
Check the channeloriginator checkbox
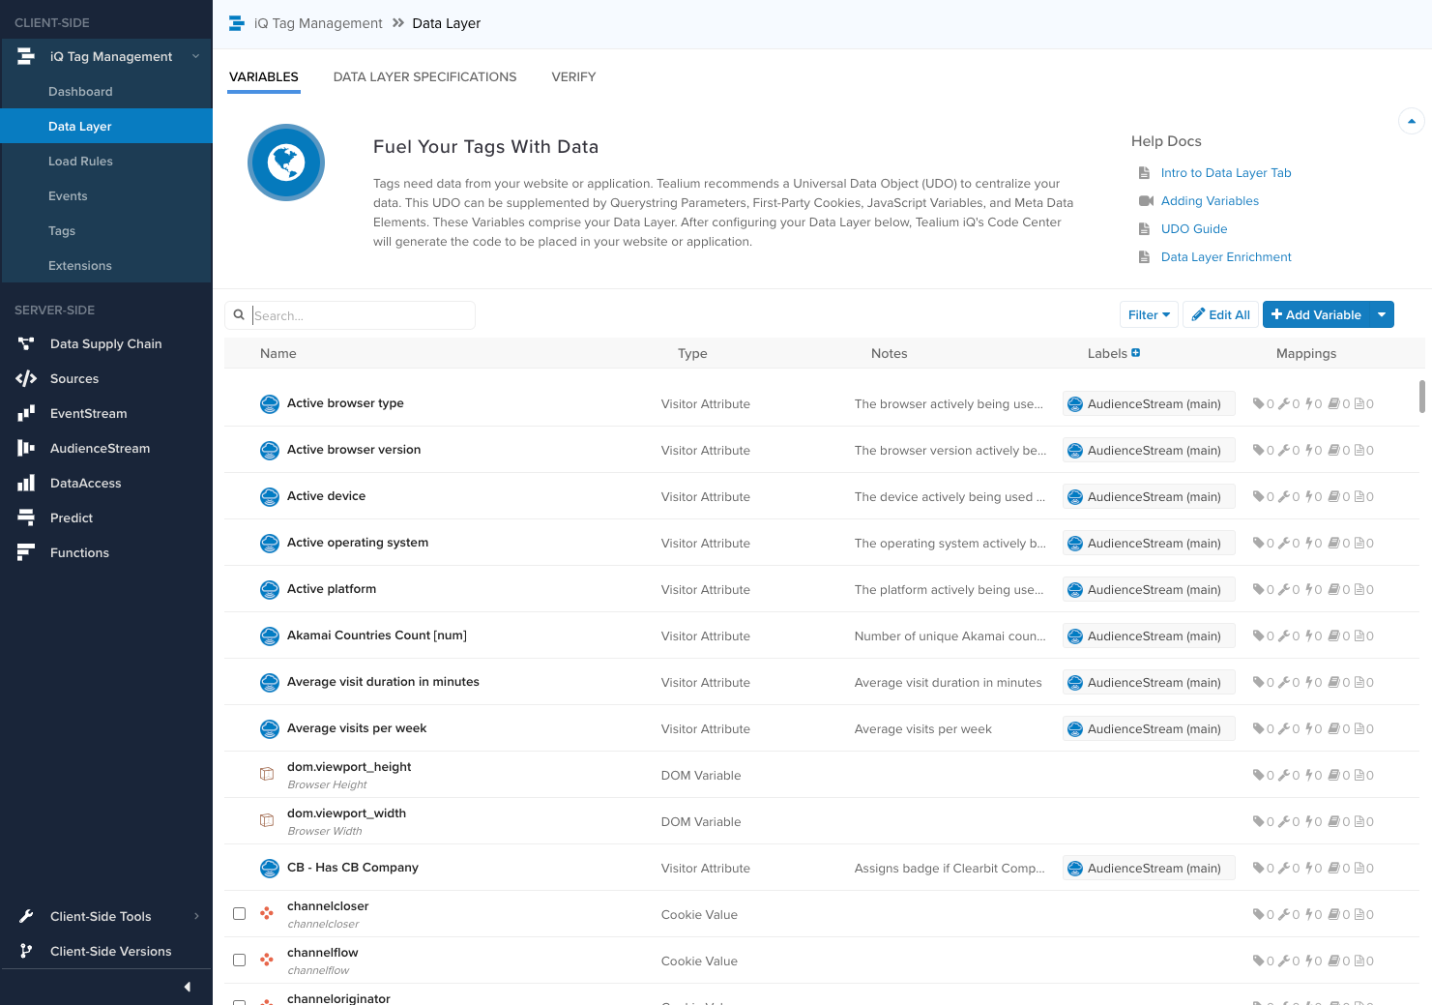239,1003
